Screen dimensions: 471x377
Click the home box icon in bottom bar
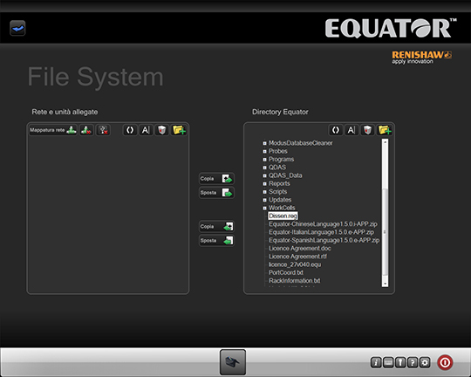(x=233, y=362)
